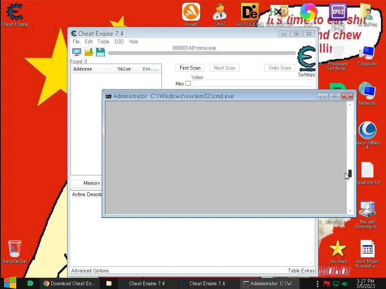Click the Address column header
This screenshot has width=386, height=289.
point(93,69)
